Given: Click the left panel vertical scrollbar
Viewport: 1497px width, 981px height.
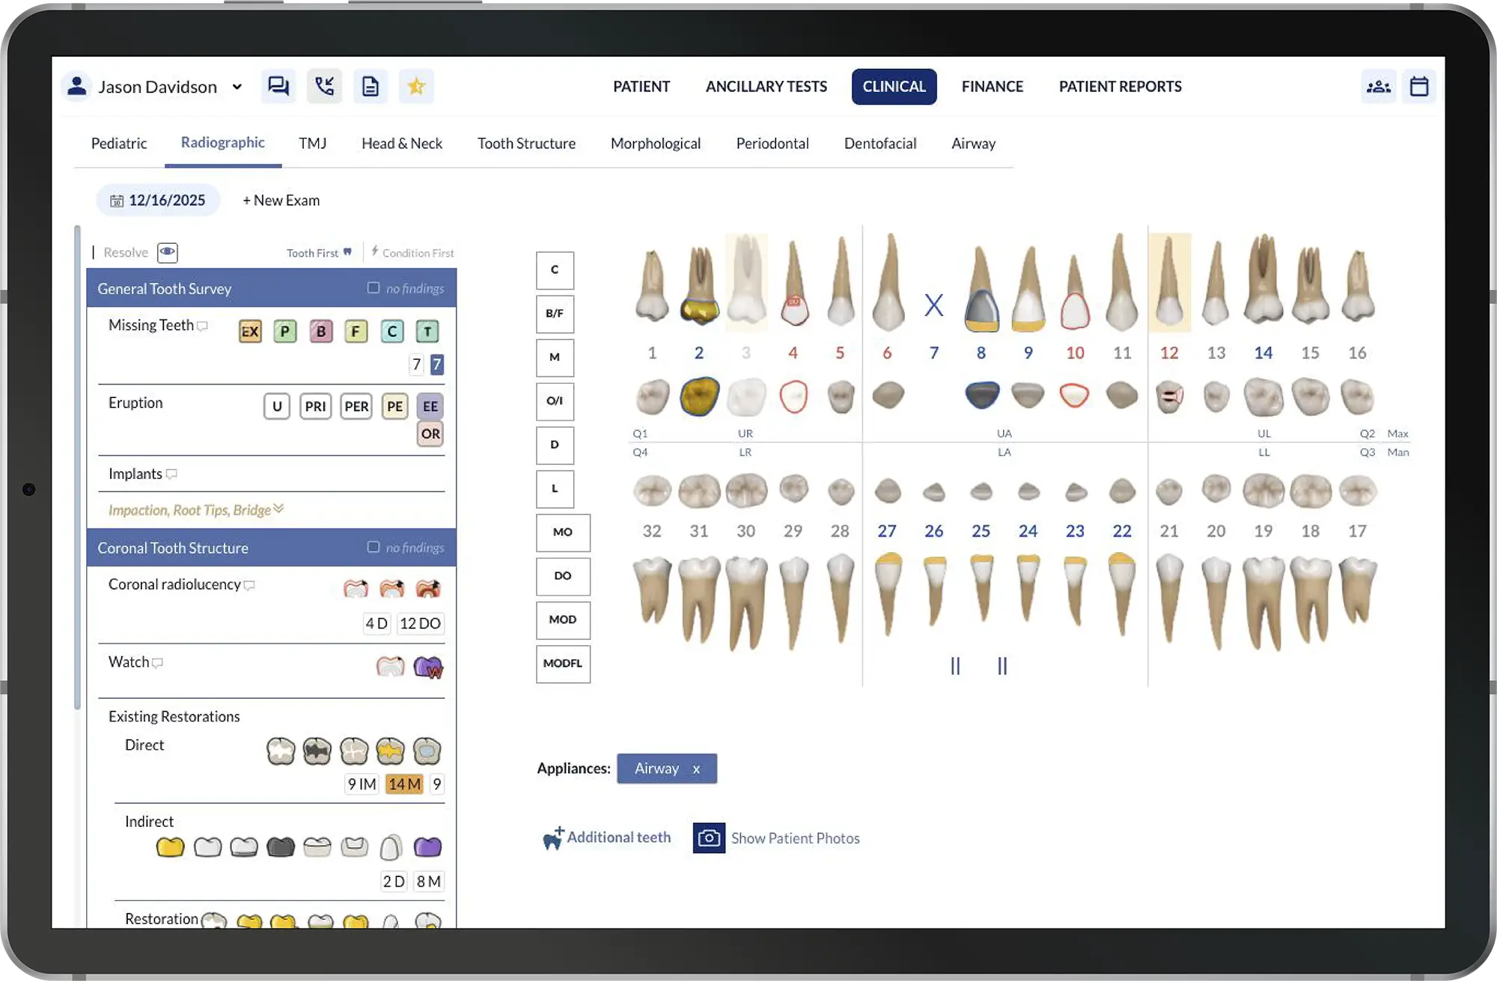Looking at the screenshot, I should point(77,467).
